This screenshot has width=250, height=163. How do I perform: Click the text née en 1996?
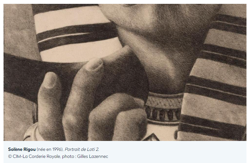pos(50,150)
